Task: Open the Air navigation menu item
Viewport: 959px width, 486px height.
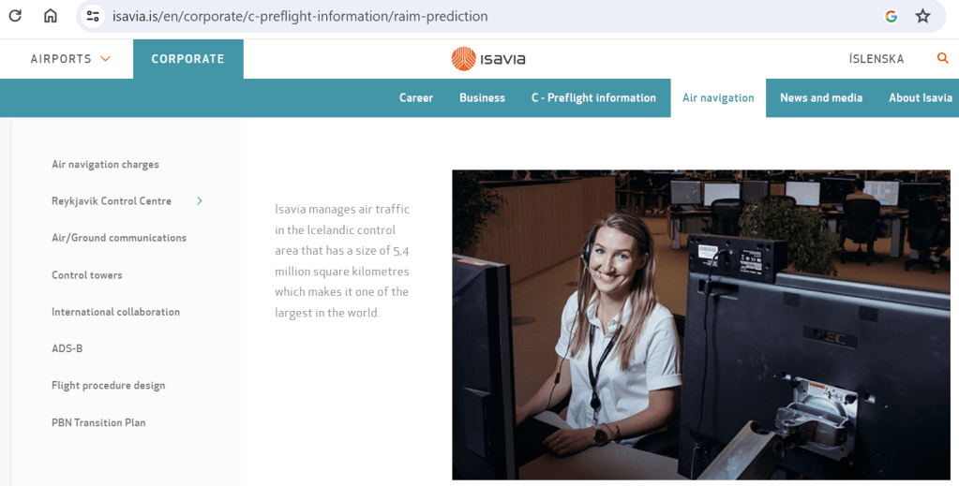Action: pyautogui.click(x=718, y=97)
